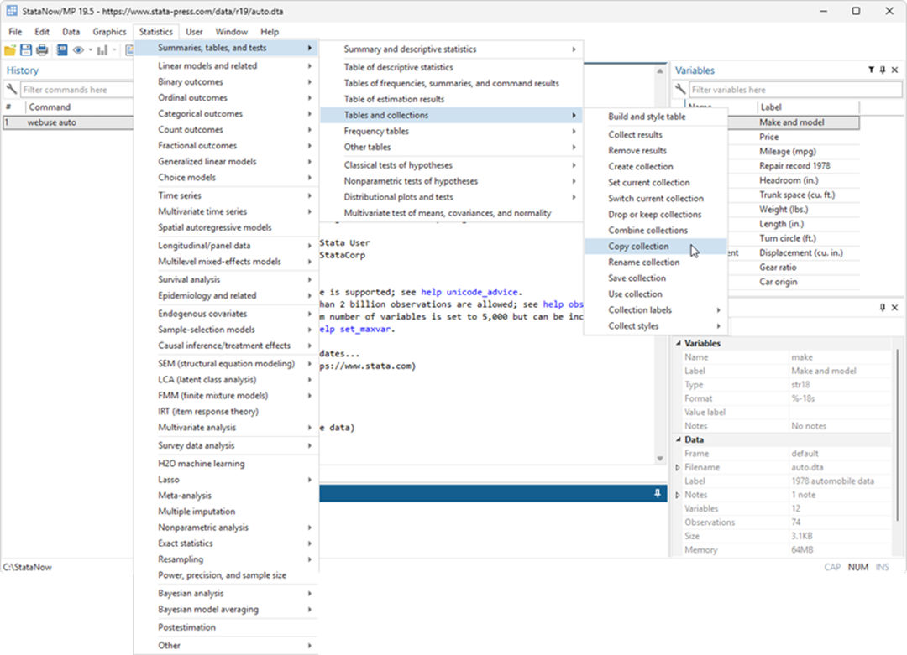Click the Viewer eye toolbar icon
Viewport: 907px width, 655px height.
78,51
